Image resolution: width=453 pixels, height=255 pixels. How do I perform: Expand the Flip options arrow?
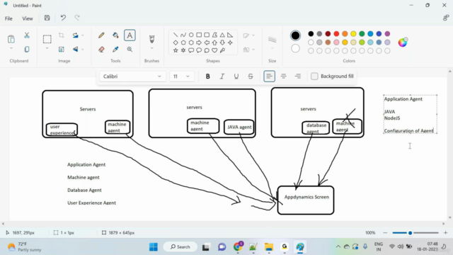(x=83, y=50)
